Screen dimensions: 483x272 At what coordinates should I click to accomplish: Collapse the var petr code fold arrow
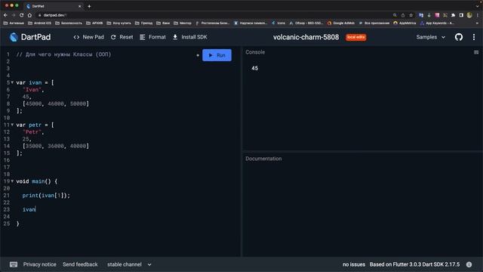tap(12, 125)
